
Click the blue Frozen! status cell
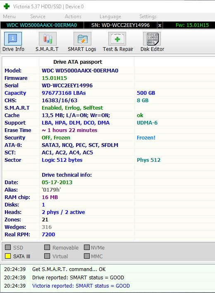(x=146, y=138)
